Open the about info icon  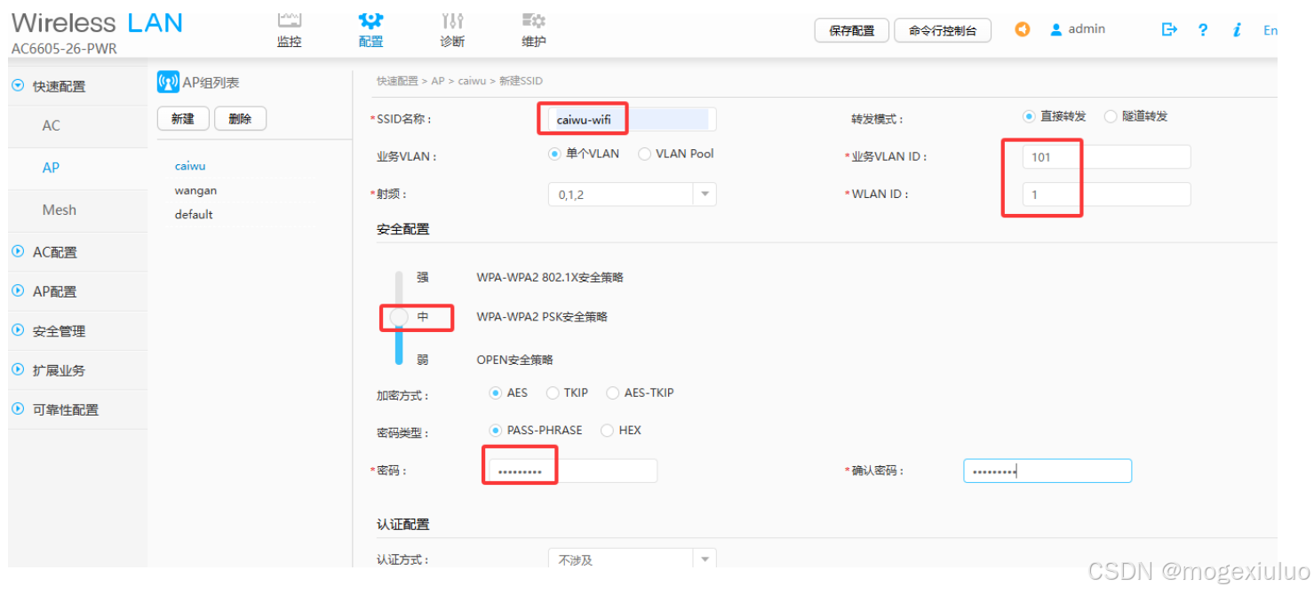(x=1237, y=29)
